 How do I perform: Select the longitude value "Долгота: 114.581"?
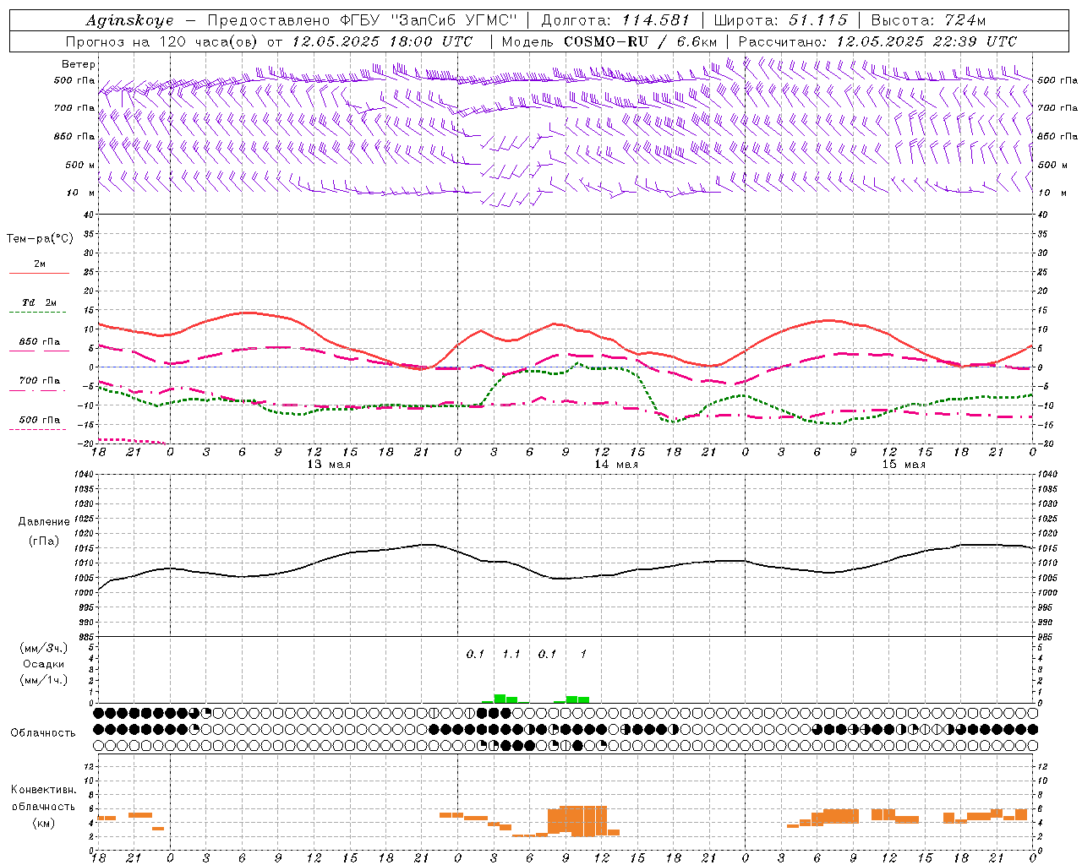615,20
